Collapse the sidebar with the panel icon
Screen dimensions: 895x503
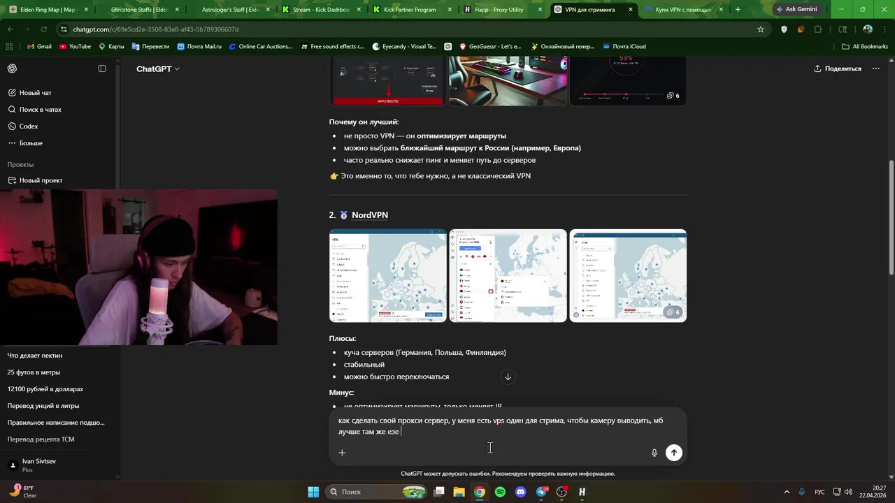point(102,68)
